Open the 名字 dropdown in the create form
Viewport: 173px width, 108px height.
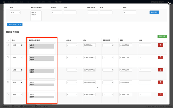15,12
